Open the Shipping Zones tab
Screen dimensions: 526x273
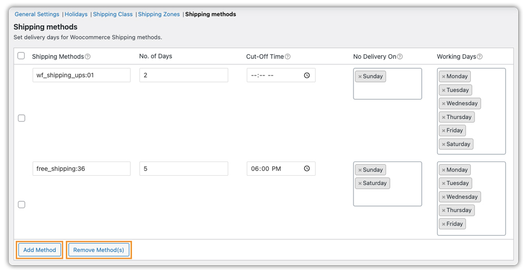point(159,14)
